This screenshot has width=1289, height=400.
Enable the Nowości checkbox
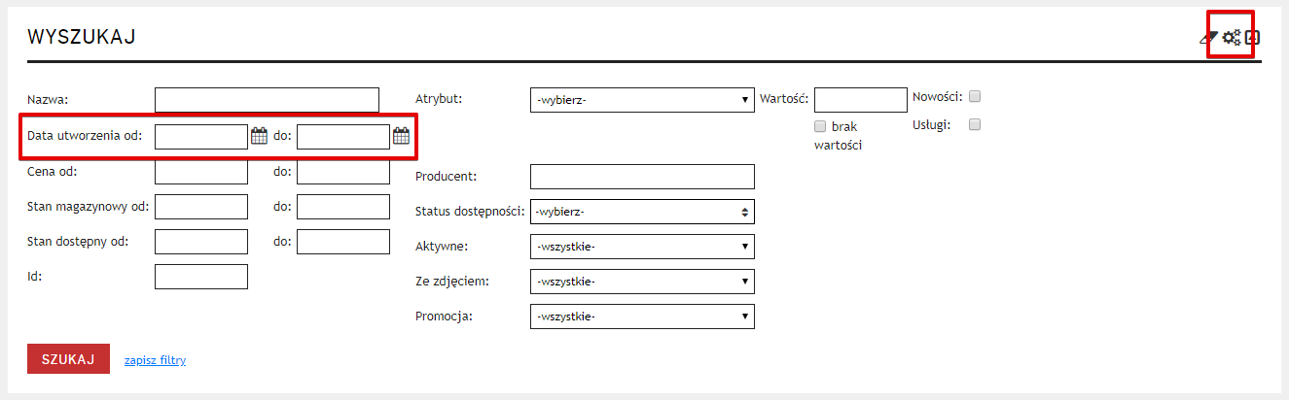(x=975, y=96)
